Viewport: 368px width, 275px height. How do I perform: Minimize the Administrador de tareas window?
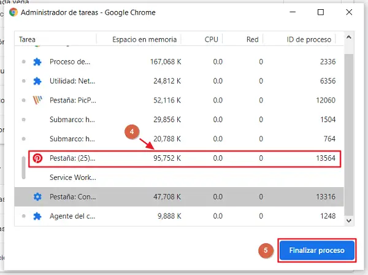click(x=293, y=12)
